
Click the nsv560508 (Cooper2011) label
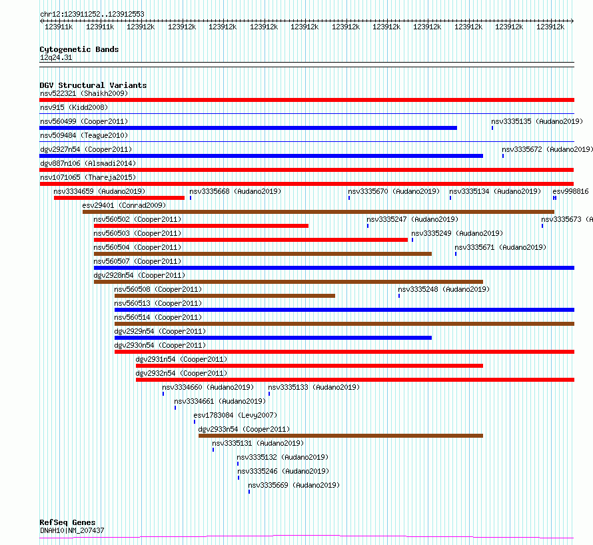(158, 289)
